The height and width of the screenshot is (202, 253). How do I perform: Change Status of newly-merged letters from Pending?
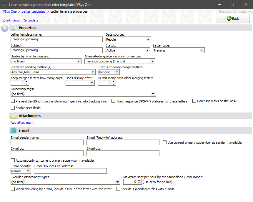(x=117, y=72)
